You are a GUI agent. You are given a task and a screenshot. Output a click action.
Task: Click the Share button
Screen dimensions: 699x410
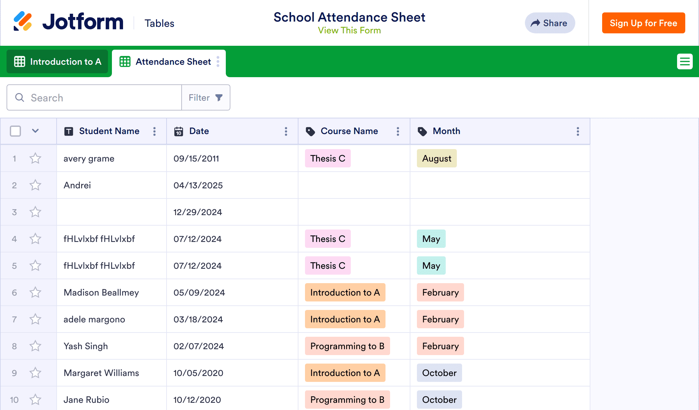[x=550, y=23]
